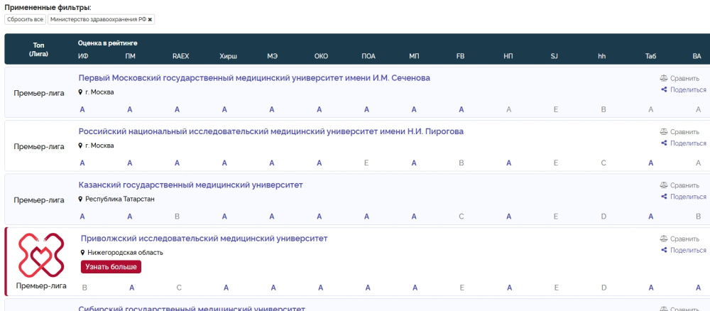Click RAEX grade B in Казанский row

(x=177, y=216)
